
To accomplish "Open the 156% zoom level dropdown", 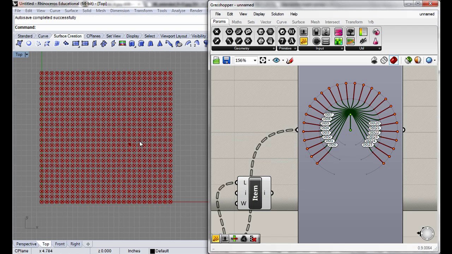I will pyautogui.click(x=255, y=60).
